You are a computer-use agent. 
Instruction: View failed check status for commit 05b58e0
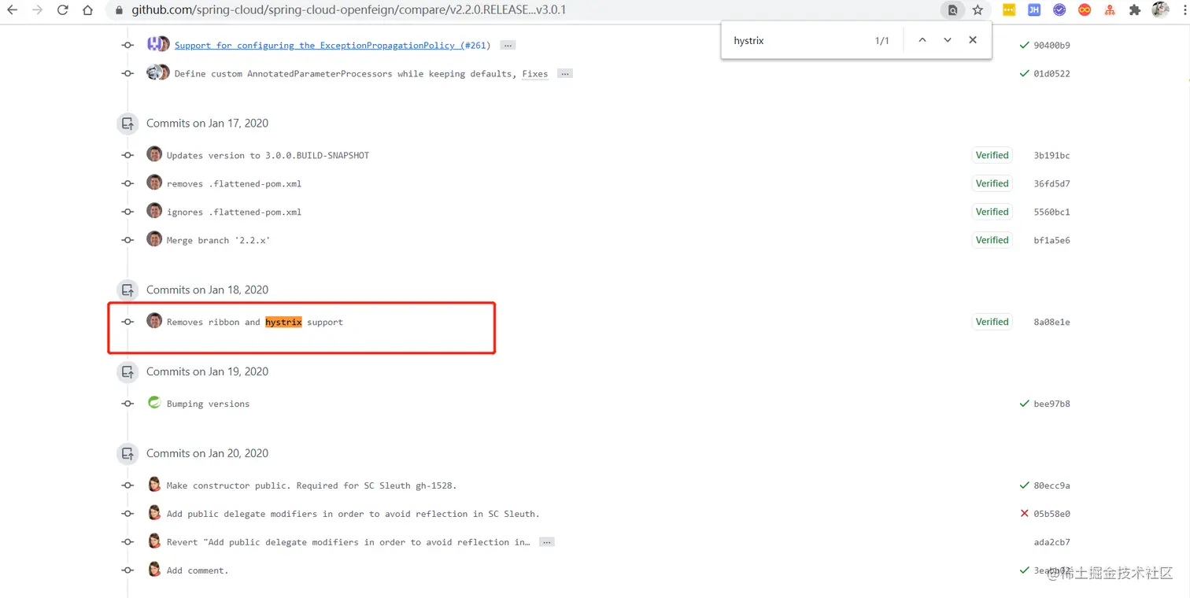(x=1024, y=514)
